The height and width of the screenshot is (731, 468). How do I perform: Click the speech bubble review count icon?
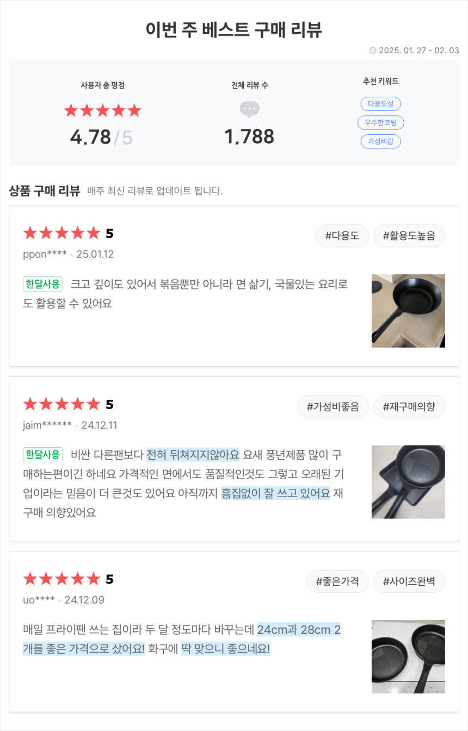tap(249, 109)
